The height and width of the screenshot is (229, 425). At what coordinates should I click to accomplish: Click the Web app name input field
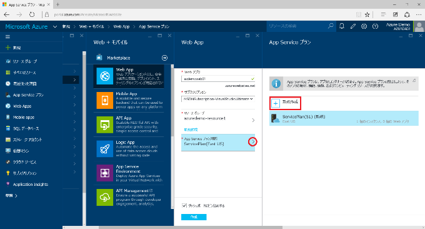tap(218, 79)
